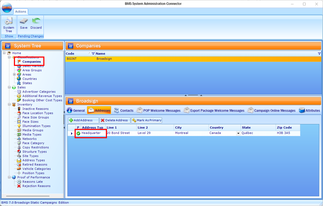This screenshot has height=206, width=323.
Task: Discard pending changes
Action: point(36,24)
